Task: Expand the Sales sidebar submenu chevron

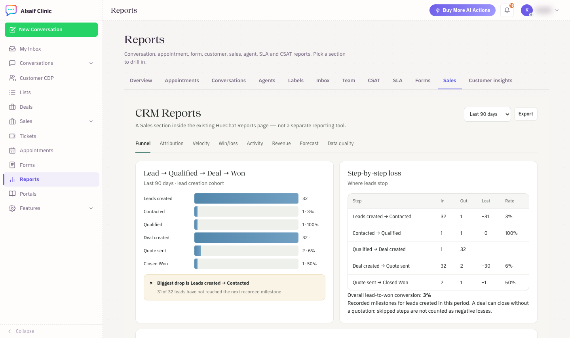Action: pyautogui.click(x=91, y=121)
